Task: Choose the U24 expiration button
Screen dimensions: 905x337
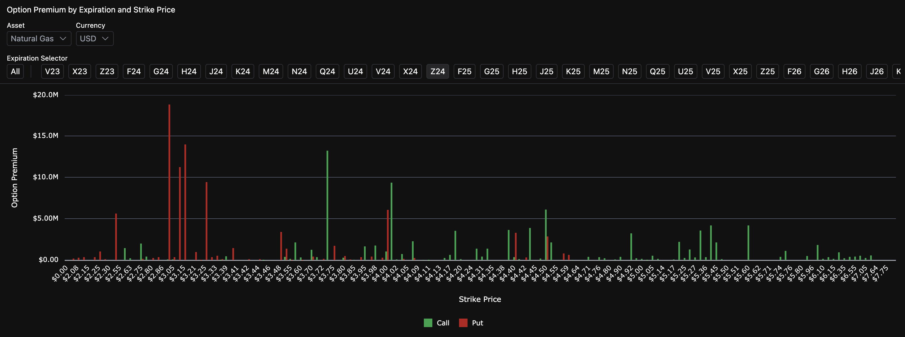Action: 355,72
